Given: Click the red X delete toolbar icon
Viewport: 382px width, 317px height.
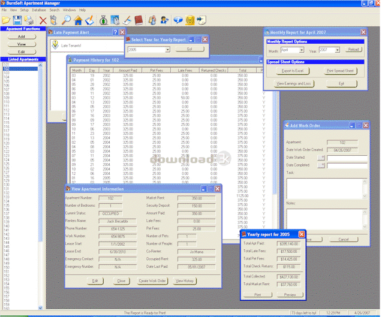Looking at the screenshot, I should pyautogui.click(x=43, y=20).
